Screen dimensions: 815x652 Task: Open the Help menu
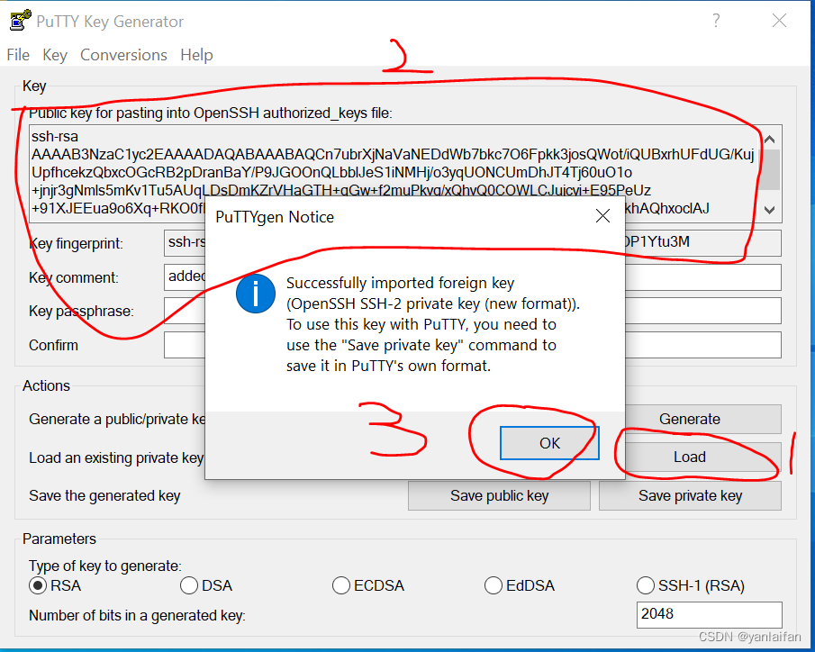[x=196, y=55]
